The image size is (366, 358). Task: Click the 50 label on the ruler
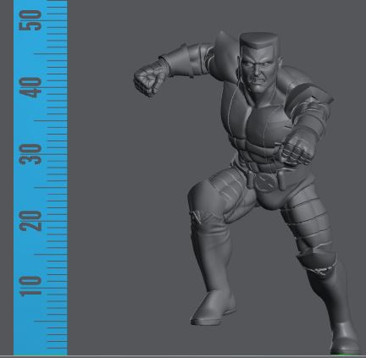[x=30, y=20]
